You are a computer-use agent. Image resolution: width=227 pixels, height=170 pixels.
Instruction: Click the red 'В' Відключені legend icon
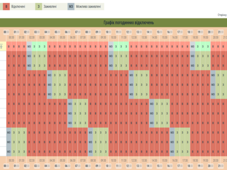coord(3,6)
